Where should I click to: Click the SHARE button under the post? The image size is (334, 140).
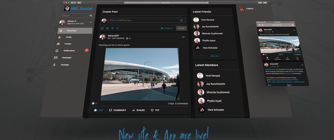click(x=139, y=110)
